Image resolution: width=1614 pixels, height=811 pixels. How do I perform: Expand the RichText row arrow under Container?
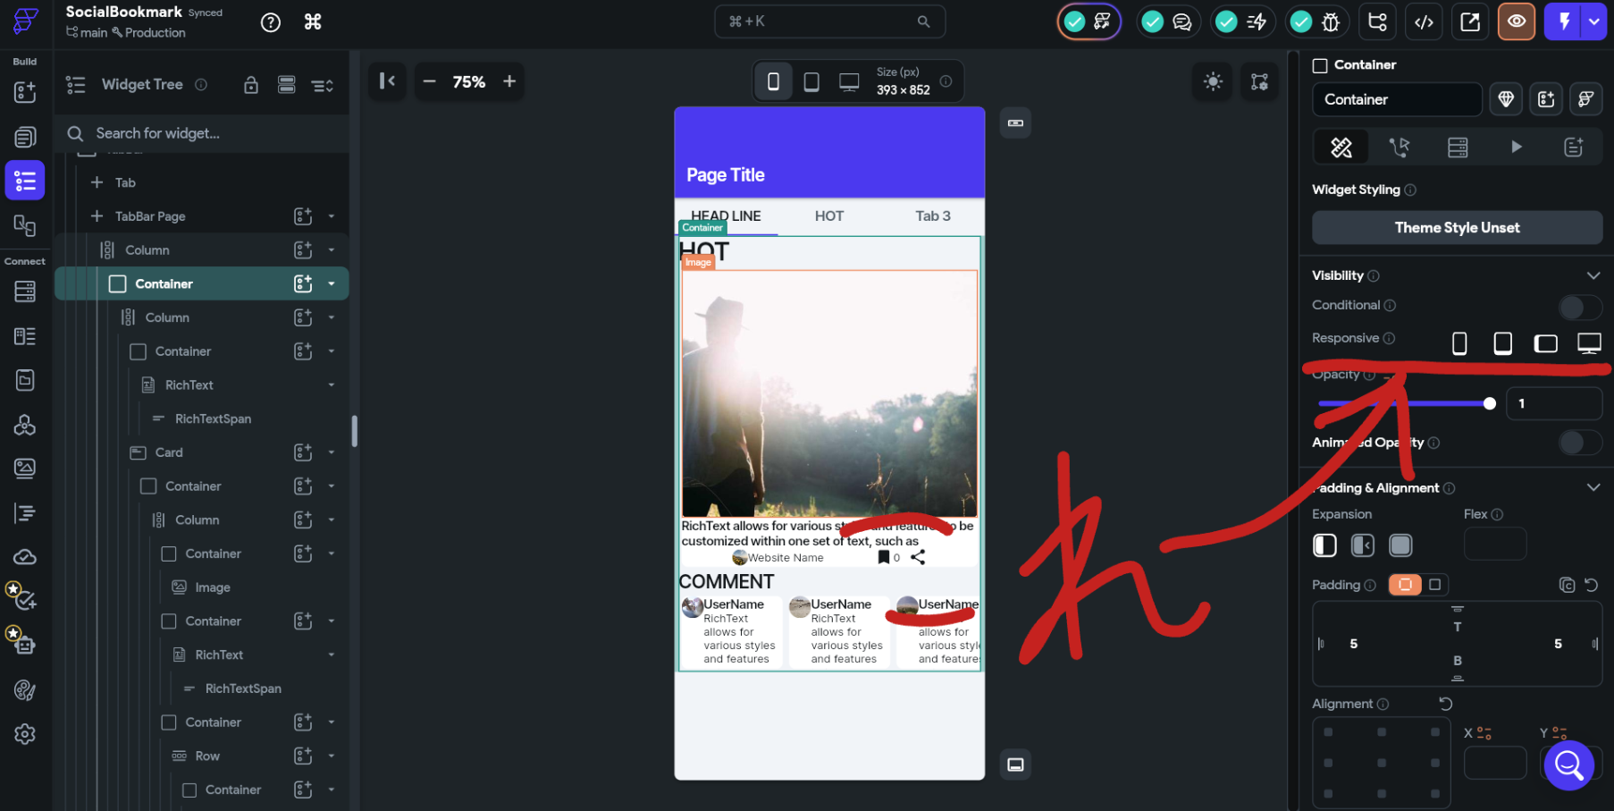(332, 385)
